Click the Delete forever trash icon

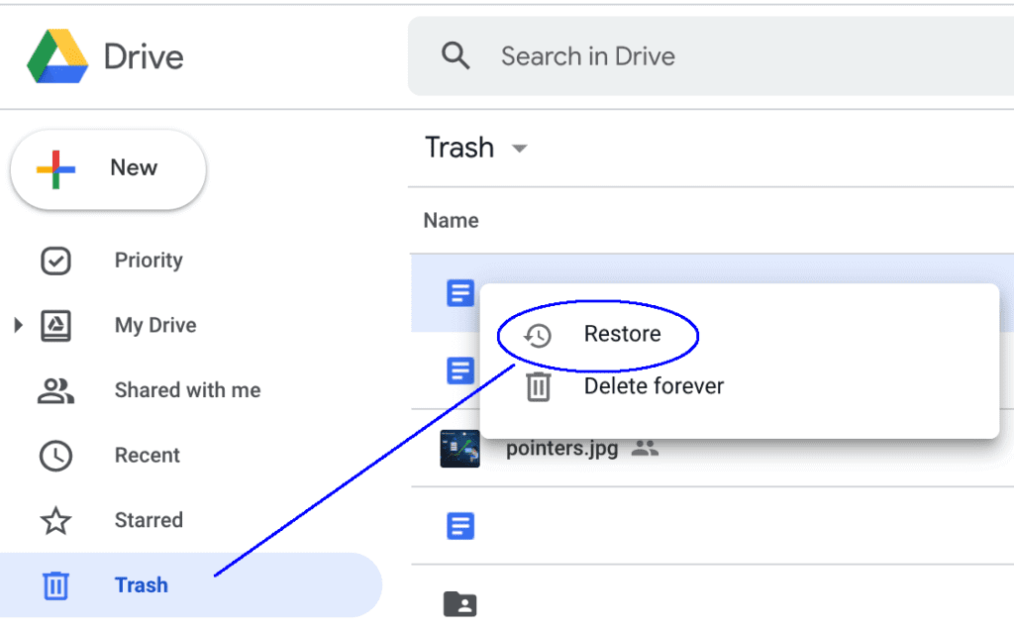(x=538, y=386)
